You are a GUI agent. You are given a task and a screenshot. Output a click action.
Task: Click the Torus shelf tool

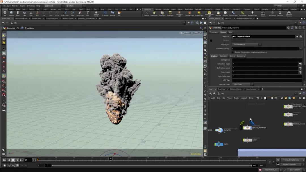tap(24, 13)
